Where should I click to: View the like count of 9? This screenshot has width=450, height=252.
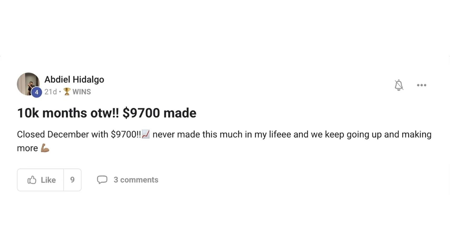pyautogui.click(x=72, y=180)
